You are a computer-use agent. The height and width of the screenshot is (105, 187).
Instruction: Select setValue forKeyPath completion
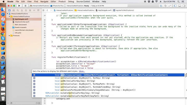[108, 84]
